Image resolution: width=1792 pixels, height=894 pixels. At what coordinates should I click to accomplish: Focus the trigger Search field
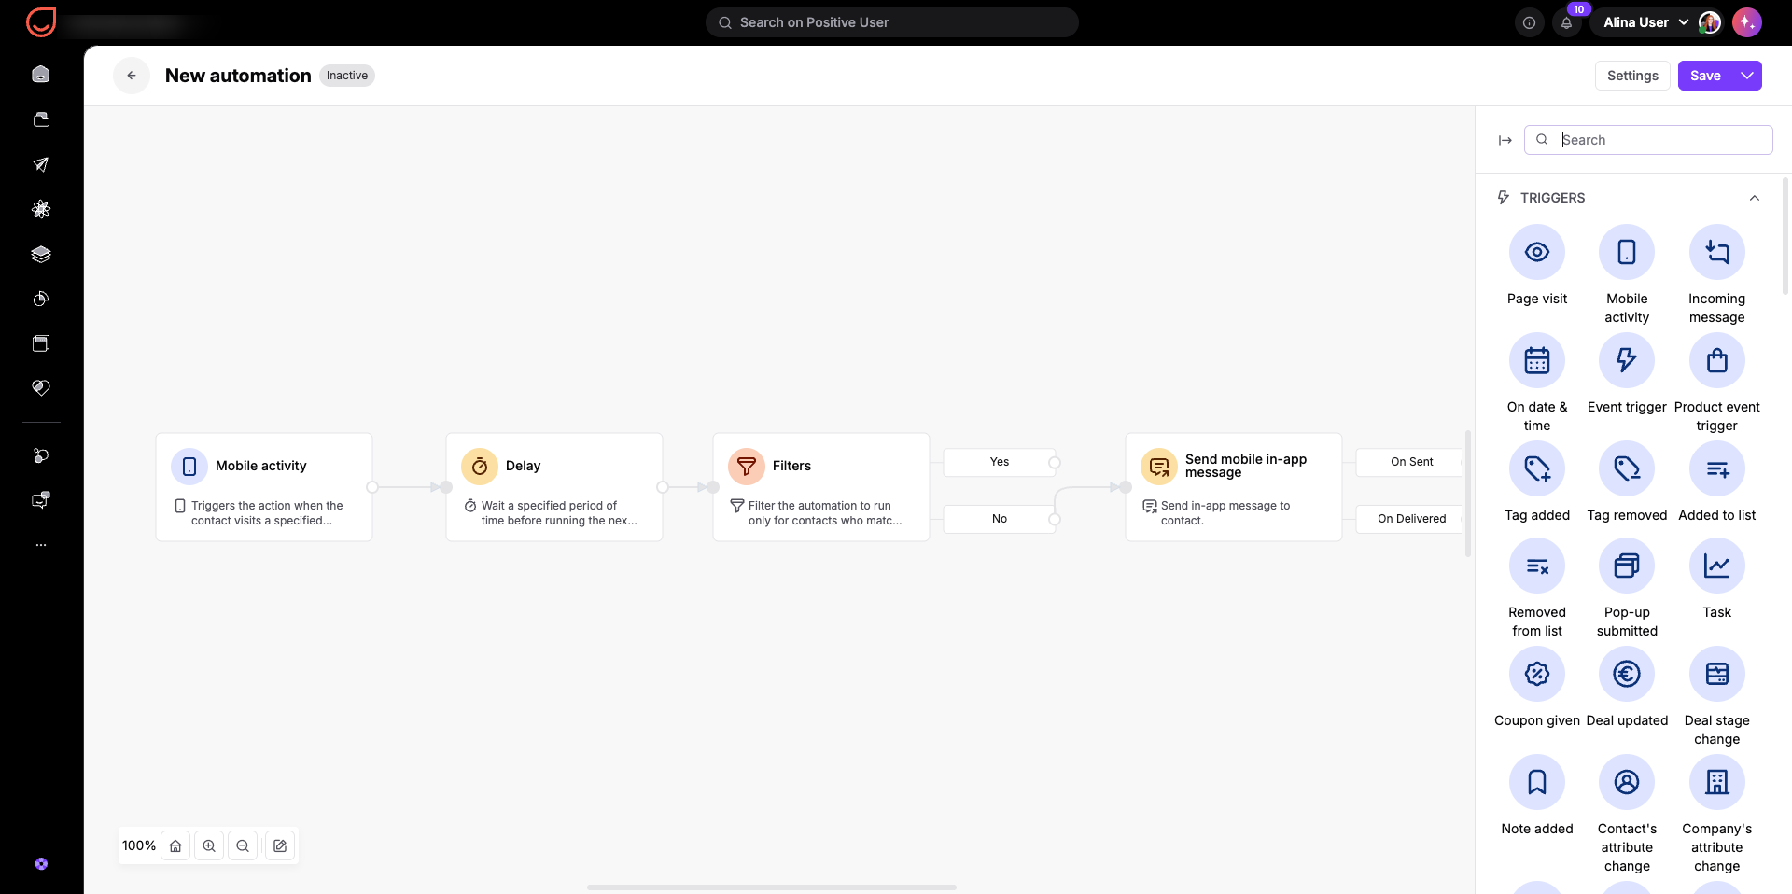point(1648,140)
